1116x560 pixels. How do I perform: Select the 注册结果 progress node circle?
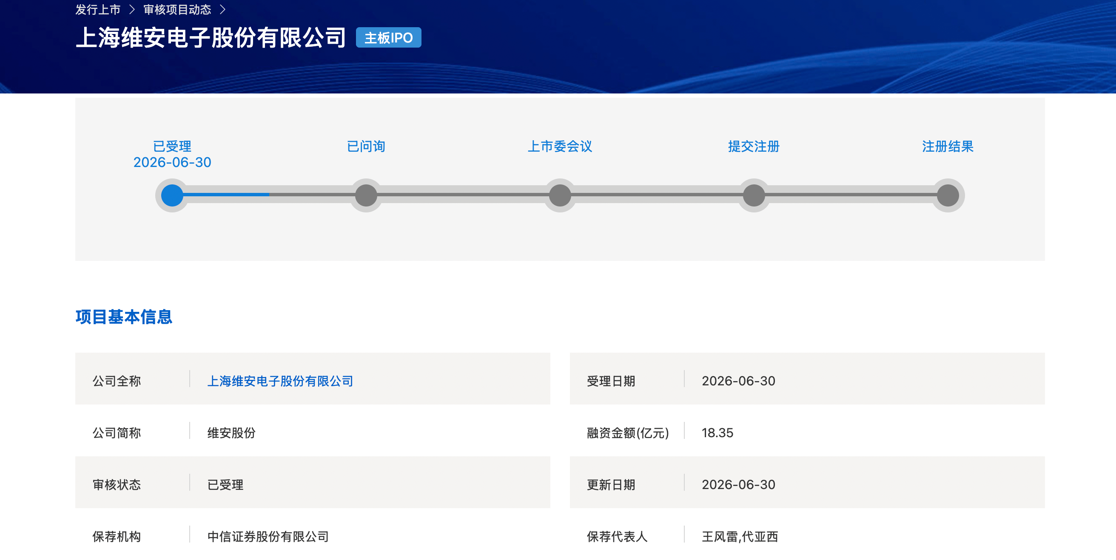948,195
